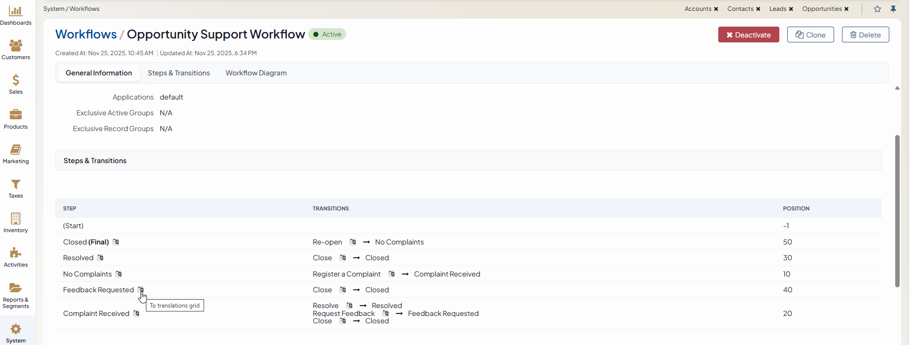This screenshot has height=345, width=910.
Task: Click the vertical page scrollbar thumb
Action: point(897,211)
